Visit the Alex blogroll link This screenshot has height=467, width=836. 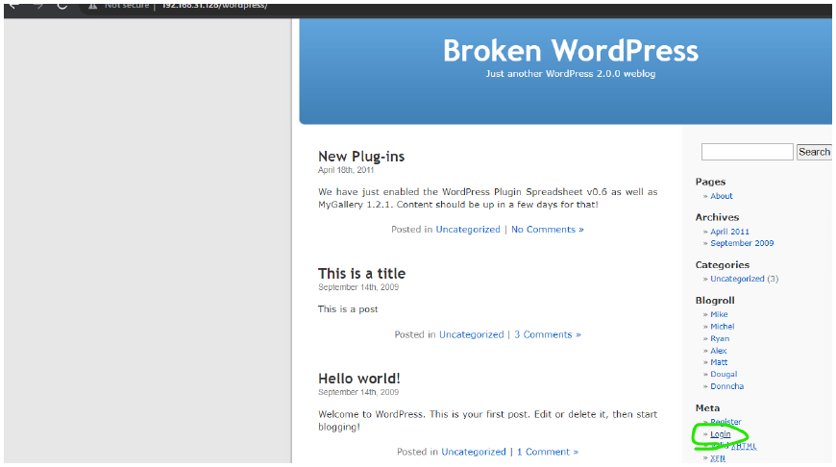(718, 351)
